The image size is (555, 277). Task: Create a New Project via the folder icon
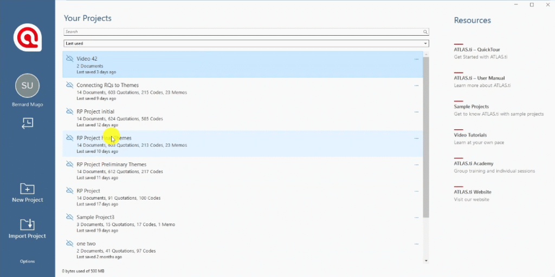pos(27,189)
